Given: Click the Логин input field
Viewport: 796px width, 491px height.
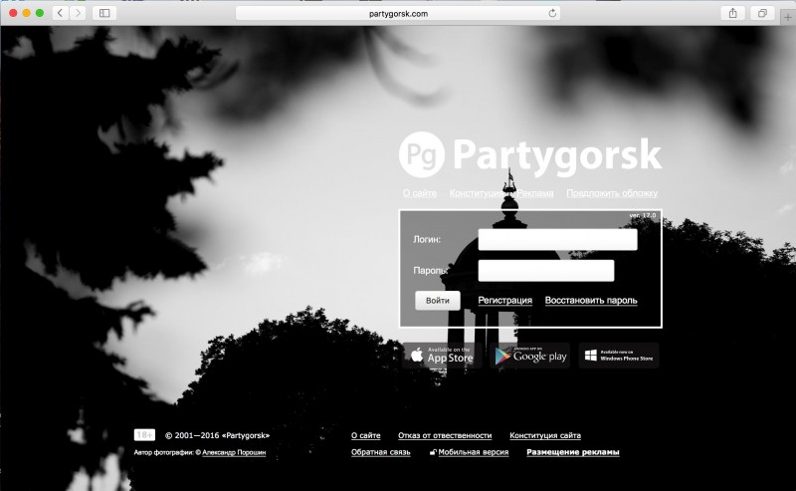Looking at the screenshot, I should click(557, 240).
